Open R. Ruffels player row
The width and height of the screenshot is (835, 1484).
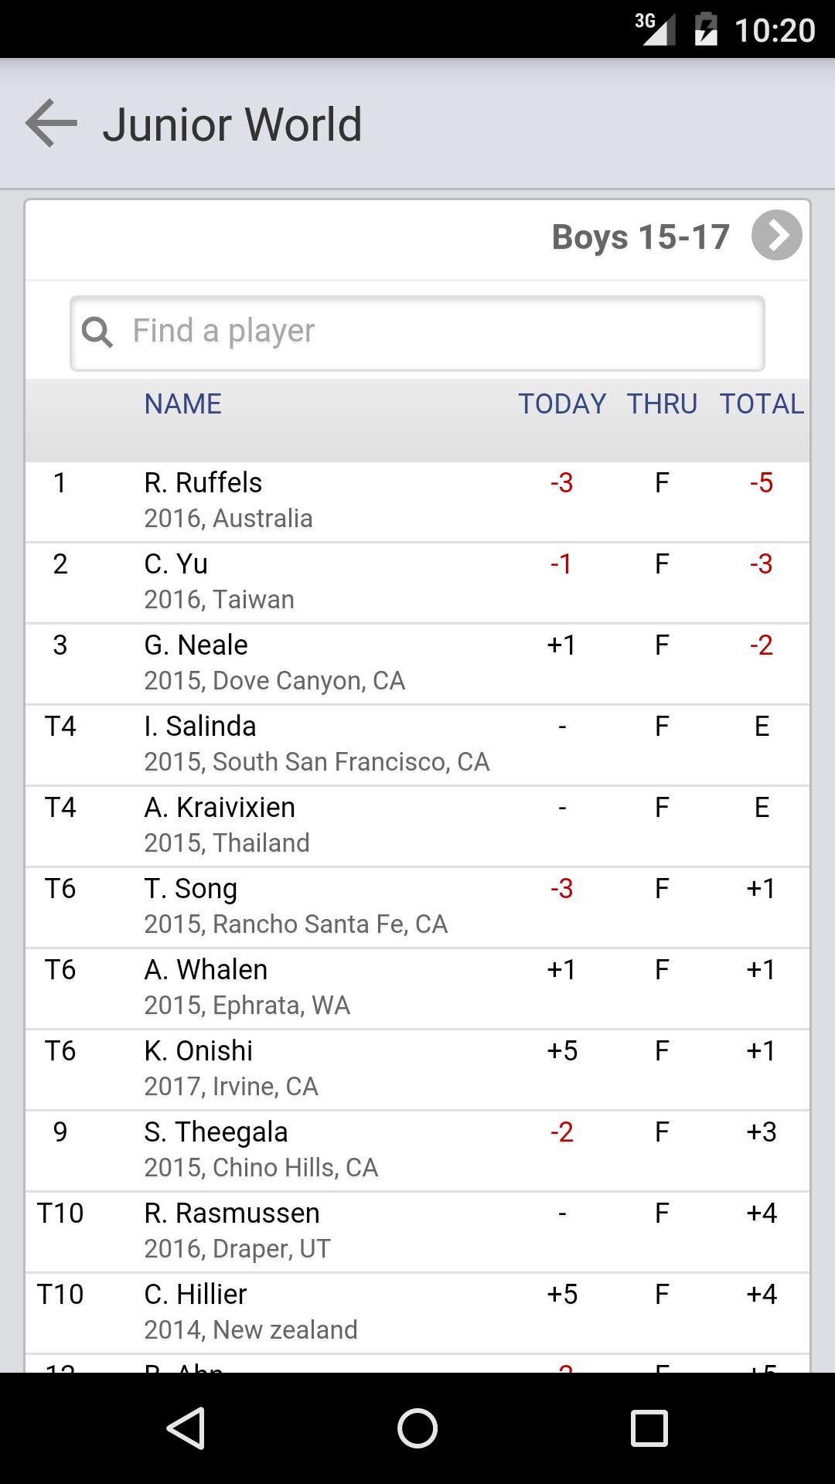point(417,501)
